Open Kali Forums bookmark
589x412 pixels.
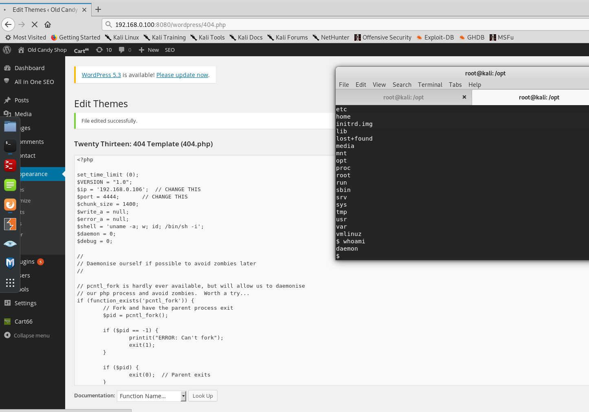click(x=288, y=37)
